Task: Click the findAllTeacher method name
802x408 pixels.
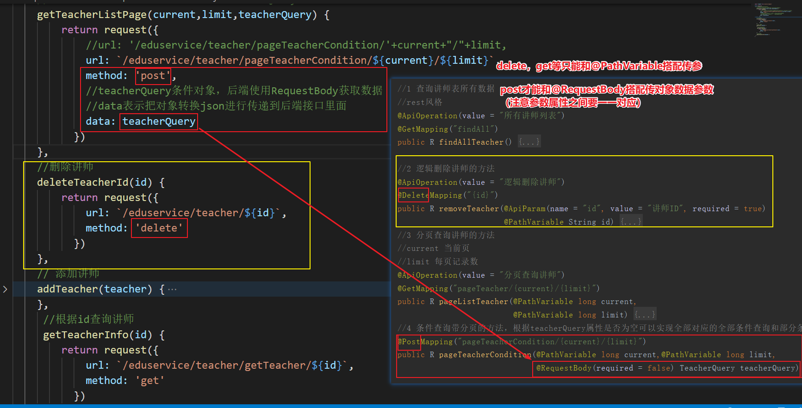Action: coord(472,142)
